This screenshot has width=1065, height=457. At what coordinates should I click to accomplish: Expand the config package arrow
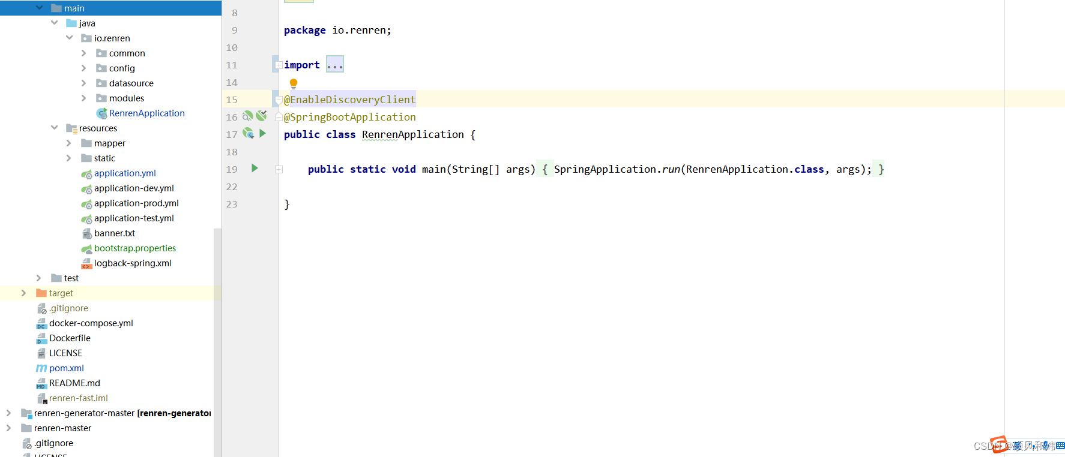pyautogui.click(x=84, y=68)
